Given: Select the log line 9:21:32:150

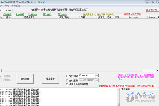Looking at the screenshot, I should (21, 103).
